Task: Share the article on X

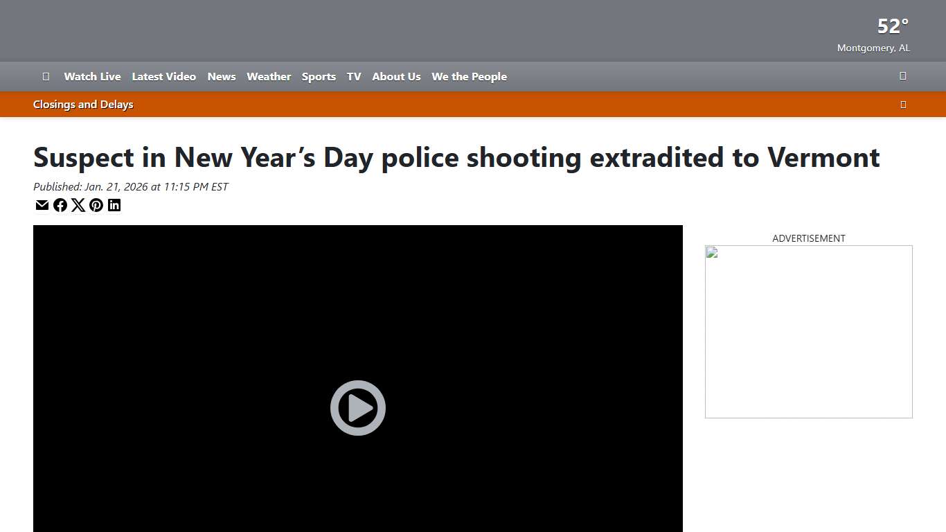Action: 78,205
